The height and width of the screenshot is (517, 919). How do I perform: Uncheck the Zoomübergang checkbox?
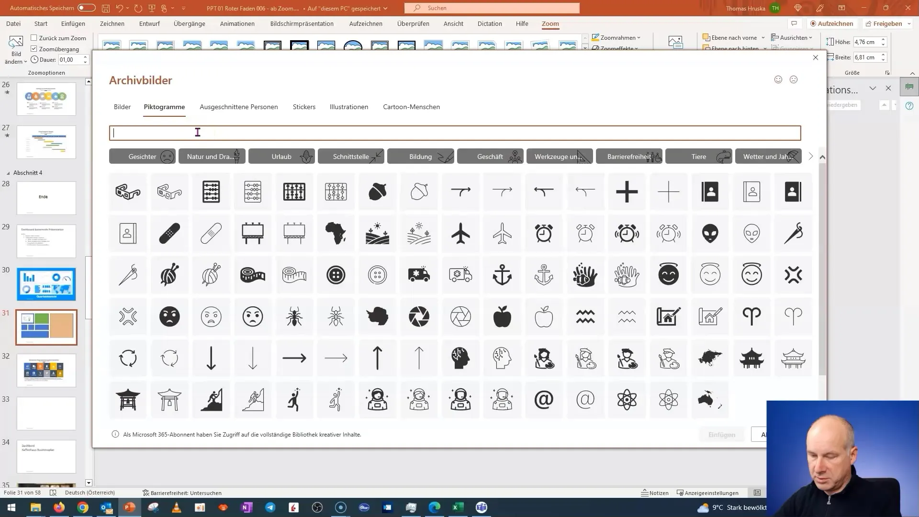point(34,49)
